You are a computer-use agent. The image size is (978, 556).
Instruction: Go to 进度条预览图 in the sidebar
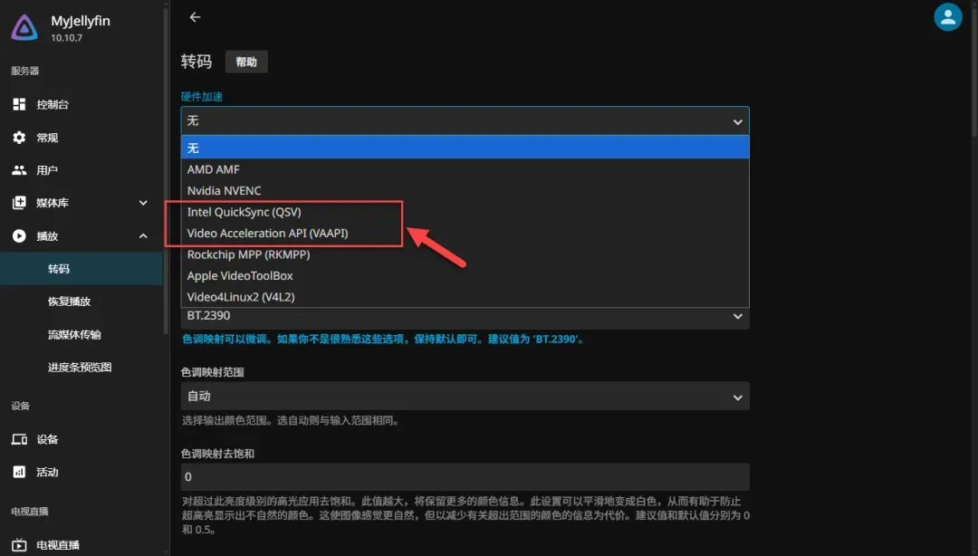point(81,367)
